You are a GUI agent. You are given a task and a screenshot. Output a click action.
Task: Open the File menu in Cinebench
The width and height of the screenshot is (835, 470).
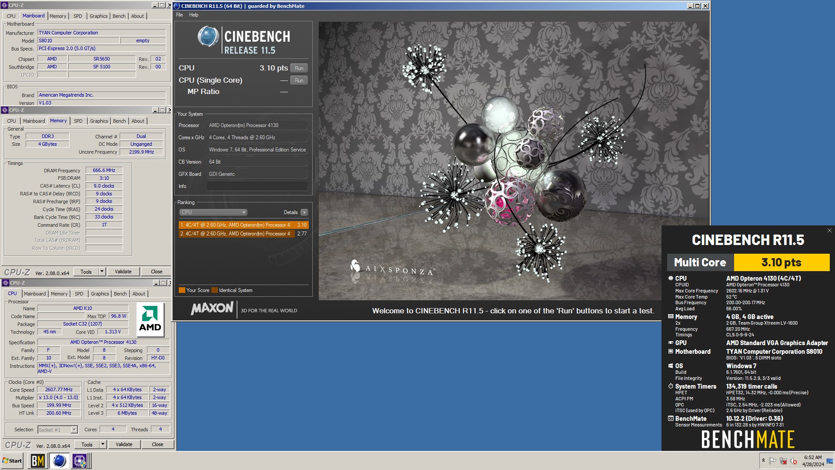[179, 15]
